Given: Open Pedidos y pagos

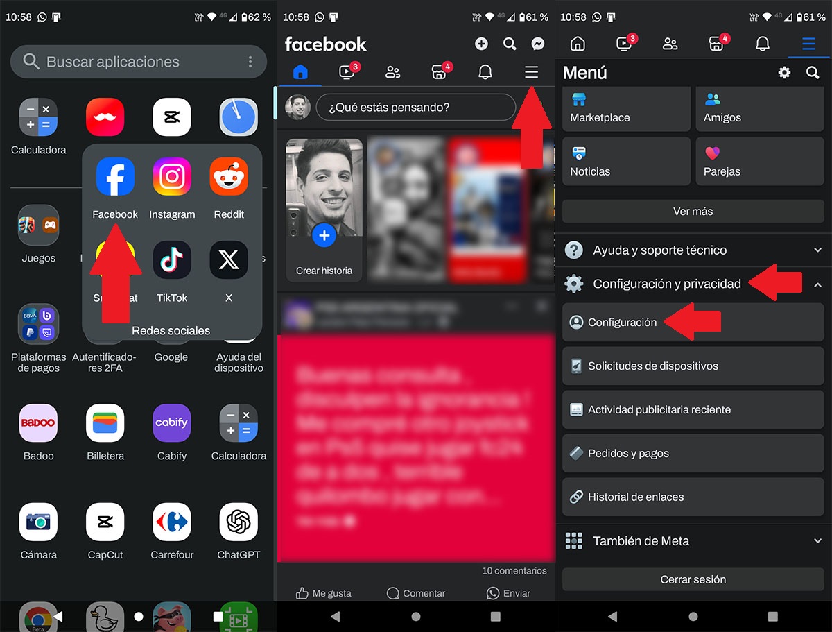Looking at the screenshot, I should [693, 453].
